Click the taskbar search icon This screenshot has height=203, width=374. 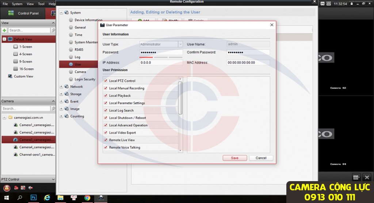coord(20,198)
